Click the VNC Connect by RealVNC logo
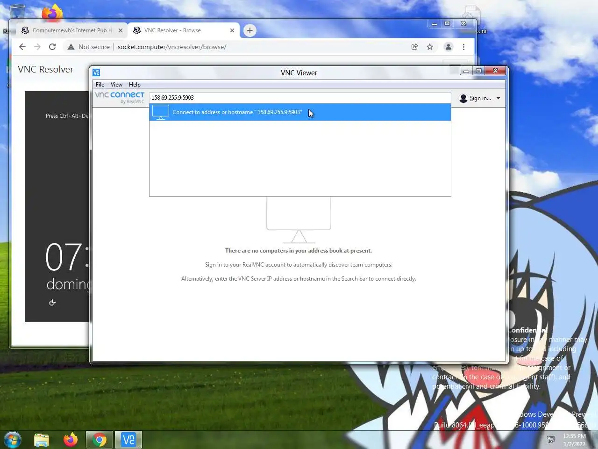Viewport: 598px width, 449px height. coord(120,97)
